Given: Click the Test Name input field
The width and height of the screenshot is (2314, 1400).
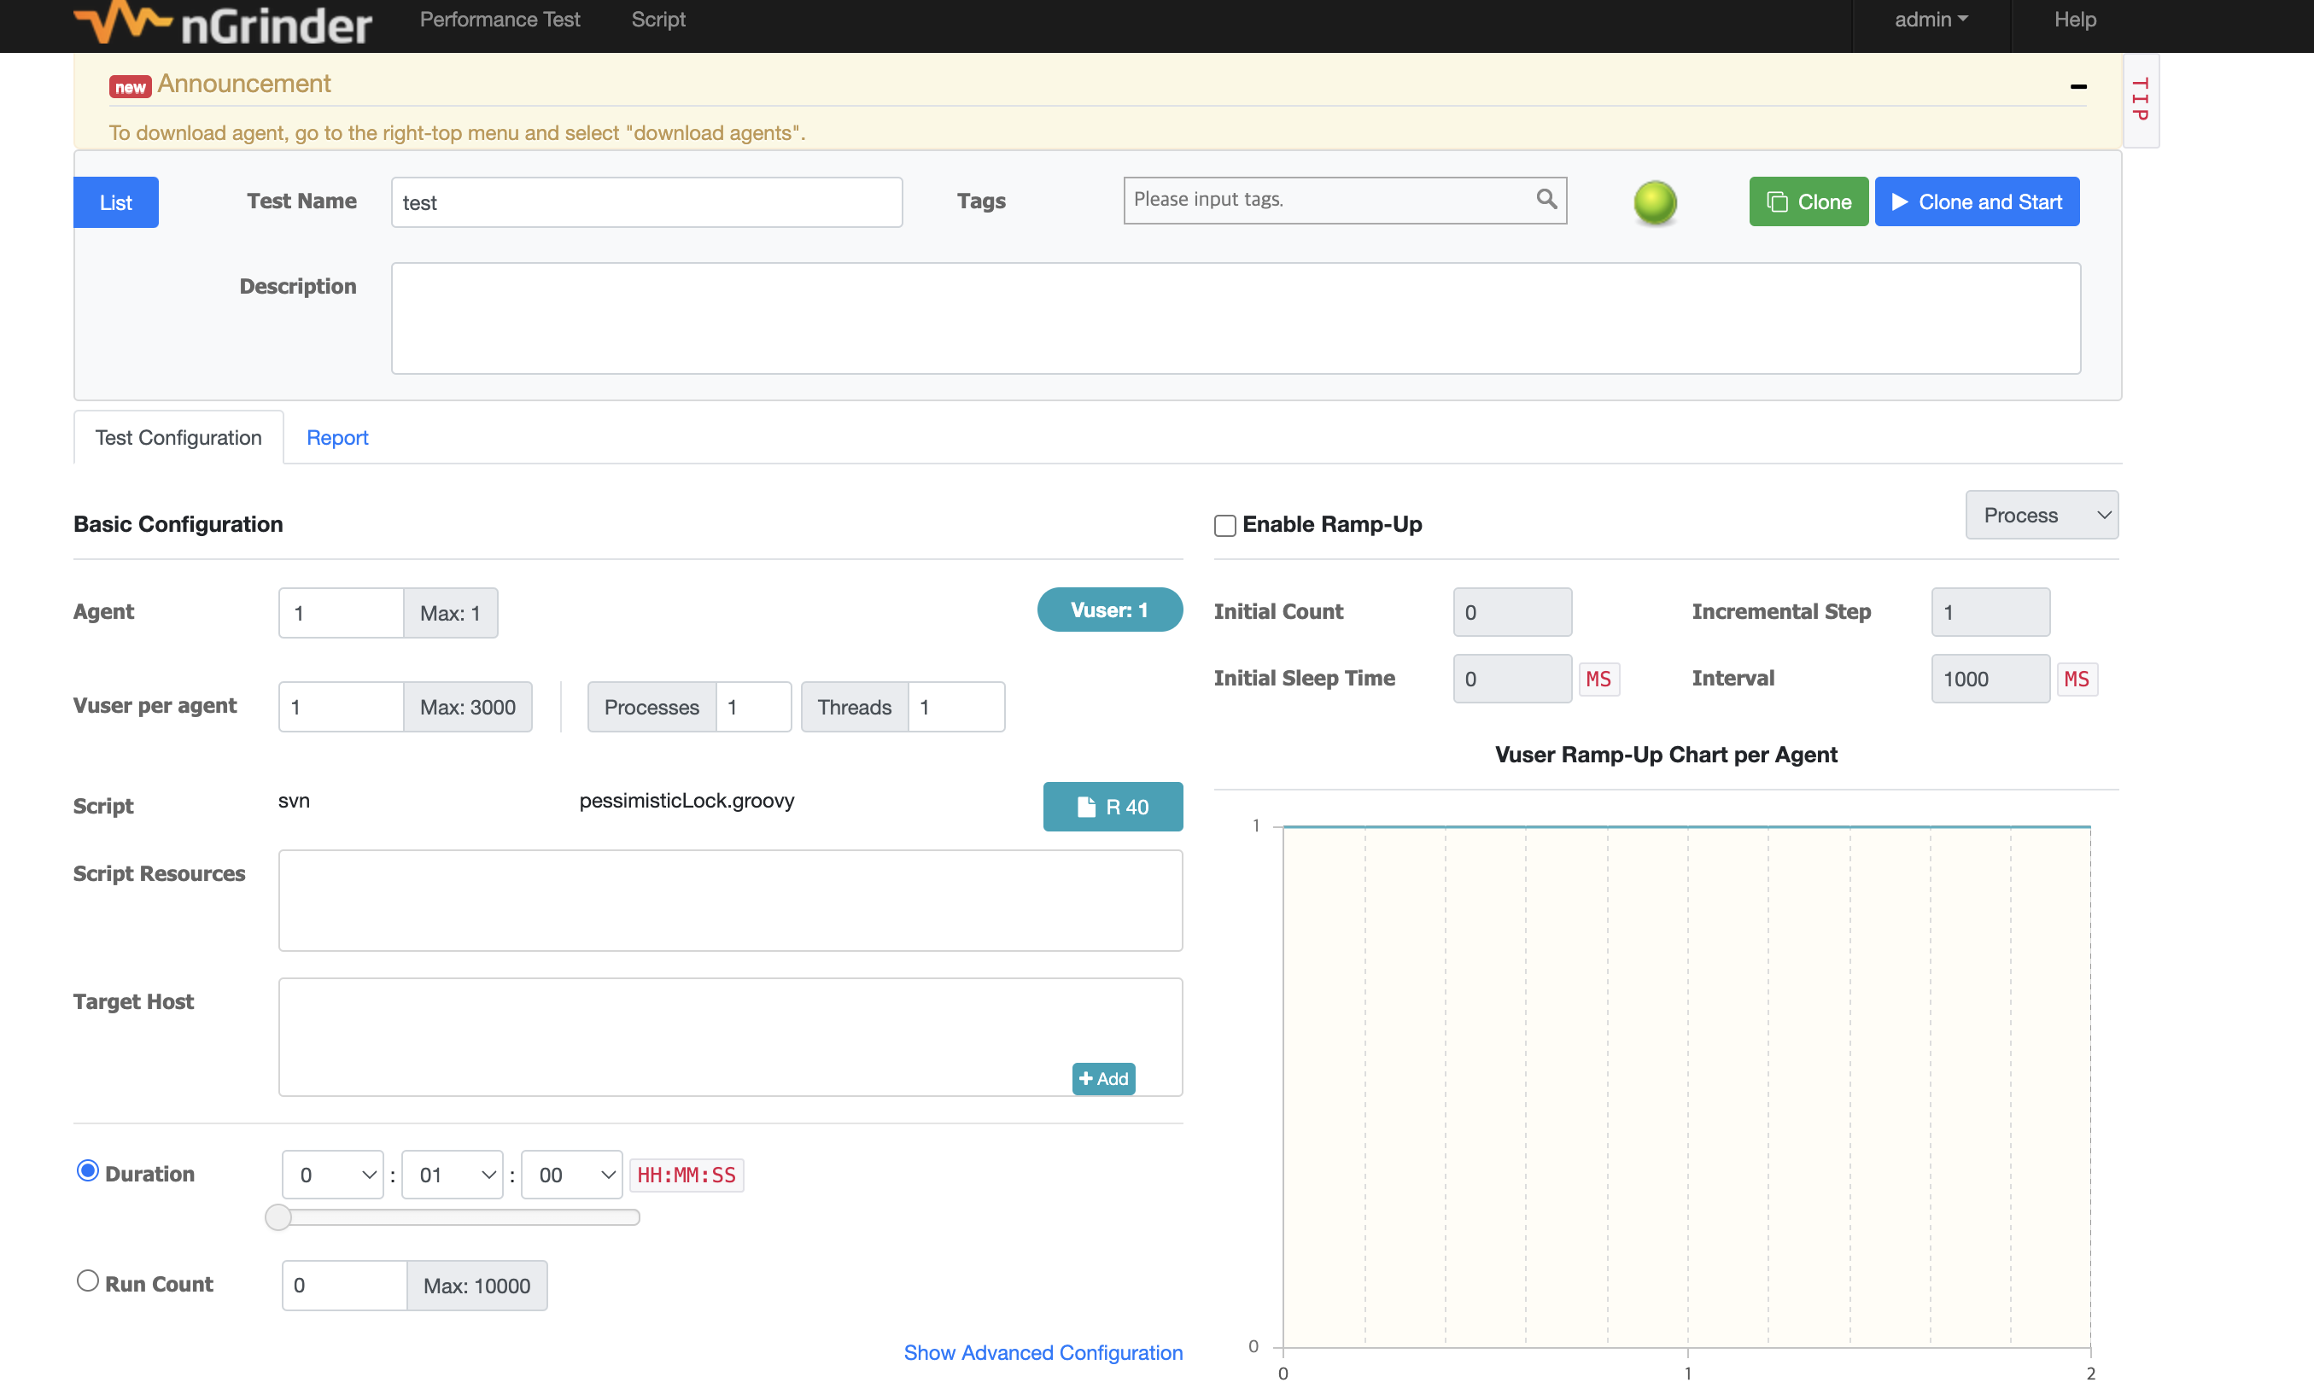Looking at the screenshot, I should coord(646,203).
